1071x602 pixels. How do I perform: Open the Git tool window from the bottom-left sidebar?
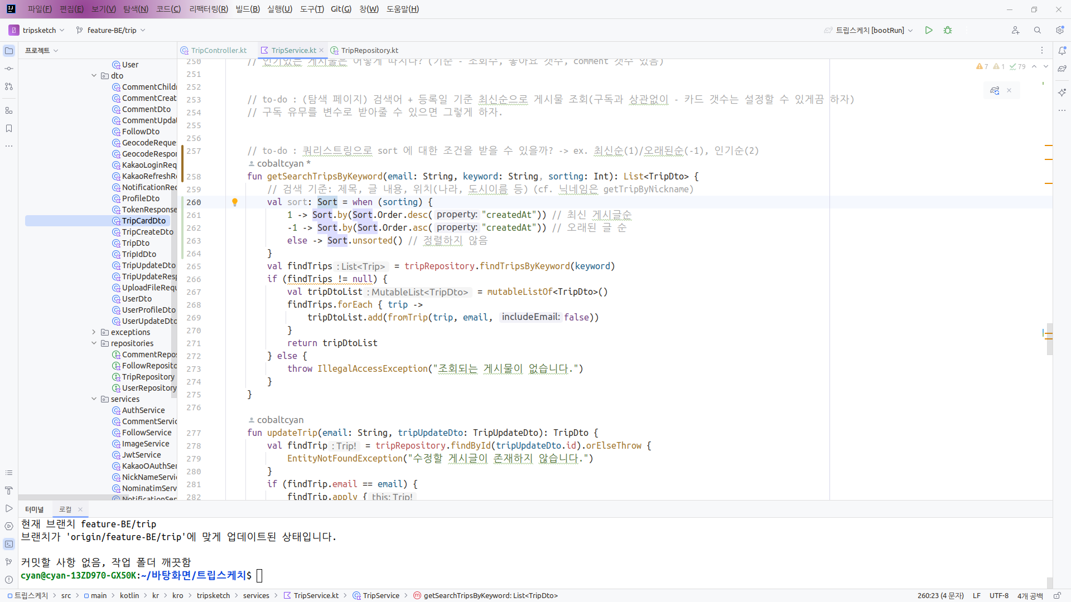(9, 562)
